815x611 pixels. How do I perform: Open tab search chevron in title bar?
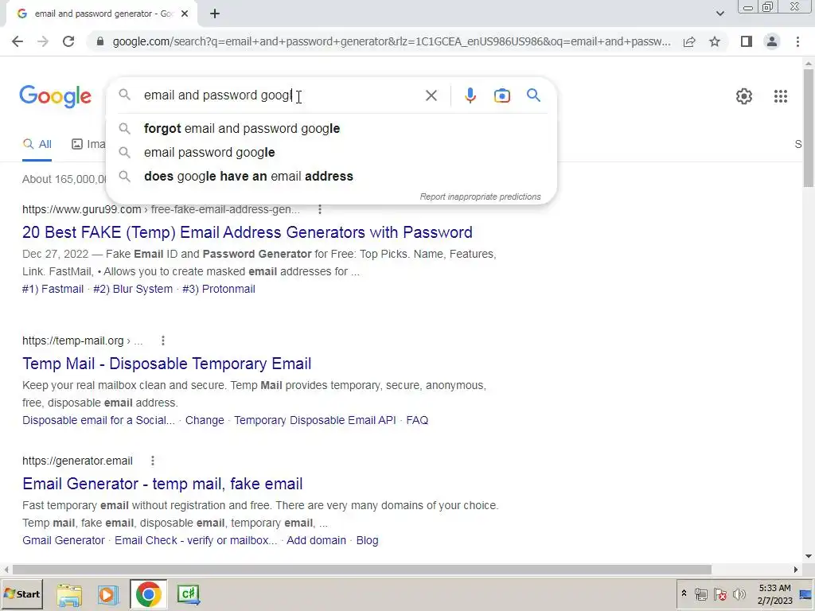(719, 14)
